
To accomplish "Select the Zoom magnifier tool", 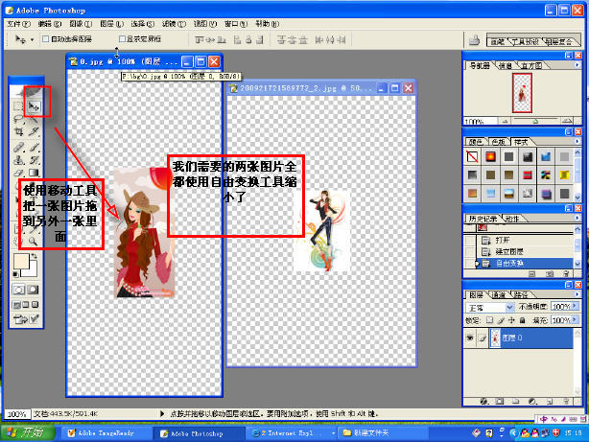I will pos(34,241).
